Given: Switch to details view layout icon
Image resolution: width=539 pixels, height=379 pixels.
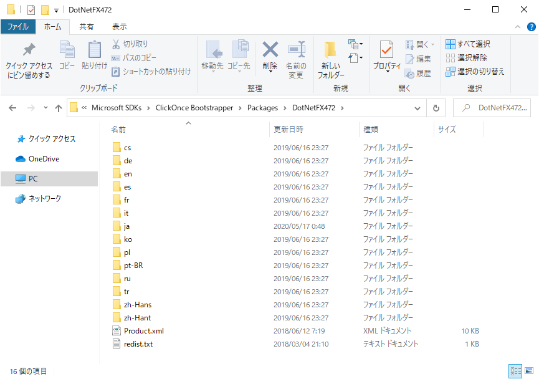Looking at the screenshot, I should point(515,371).
